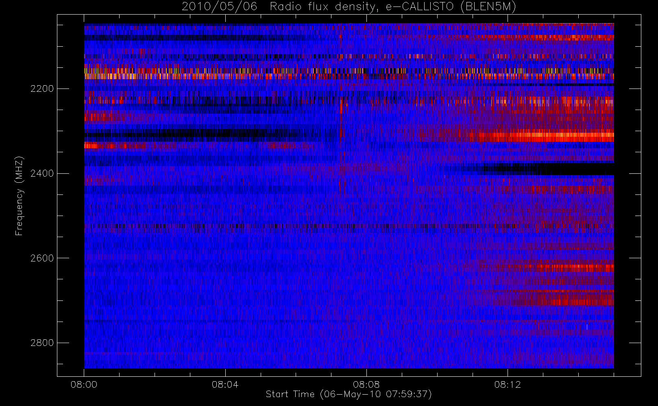Click the Start Time axis label
The image size is (658, 406).
[349, 394]
